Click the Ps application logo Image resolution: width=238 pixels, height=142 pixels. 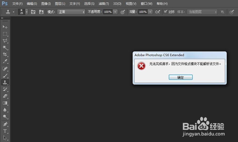[x=5, y=3]
